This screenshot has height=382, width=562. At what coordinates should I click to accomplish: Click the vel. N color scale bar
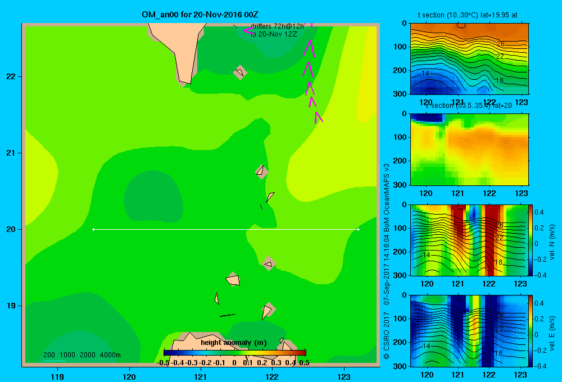(x=531, y=240)
